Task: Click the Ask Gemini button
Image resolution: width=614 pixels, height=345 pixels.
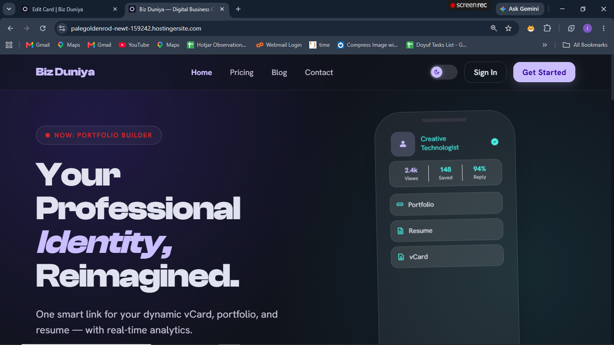Action: click(520, 9)
